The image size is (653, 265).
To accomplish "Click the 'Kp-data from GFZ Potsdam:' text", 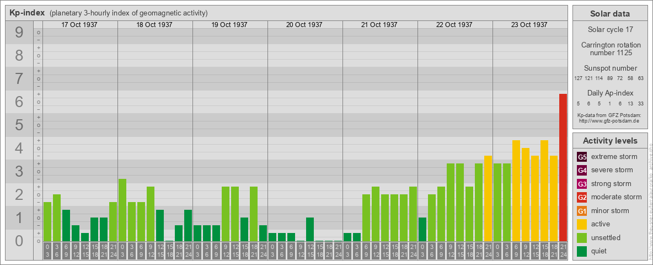I will pyautogui.click(x=608, y=115).
